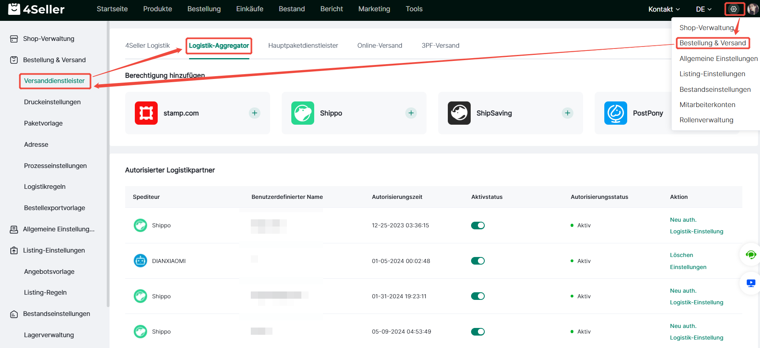This screenshot has height=348, width=760.
Task: Choose Mitarbeiterkonten in gear menu
Action: (x=707, y=105)
